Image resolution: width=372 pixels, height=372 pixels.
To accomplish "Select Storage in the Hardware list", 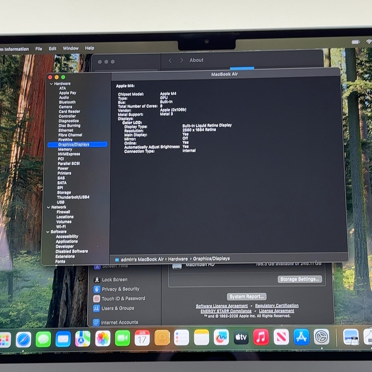I will click(x=64, y=193).
